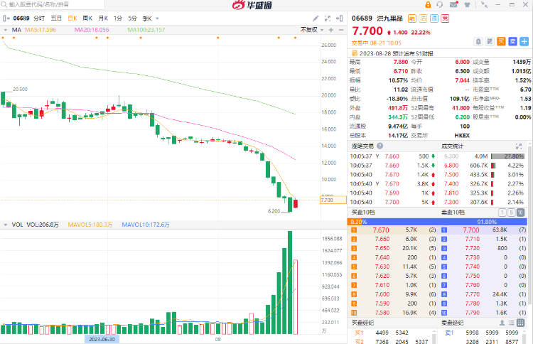Viewport: 533px width, 344px height.
Task: Open the 2023-08-28 earnings report notice
Action: (397, 53)
